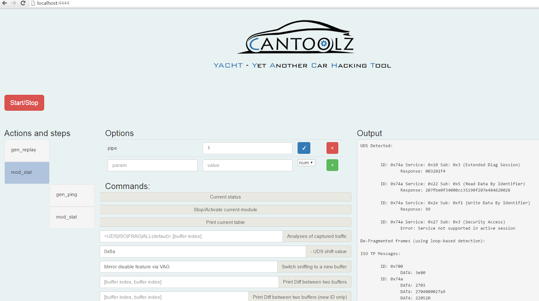
Task: Select the gen_replay module
Action: [x=27, y=150]
